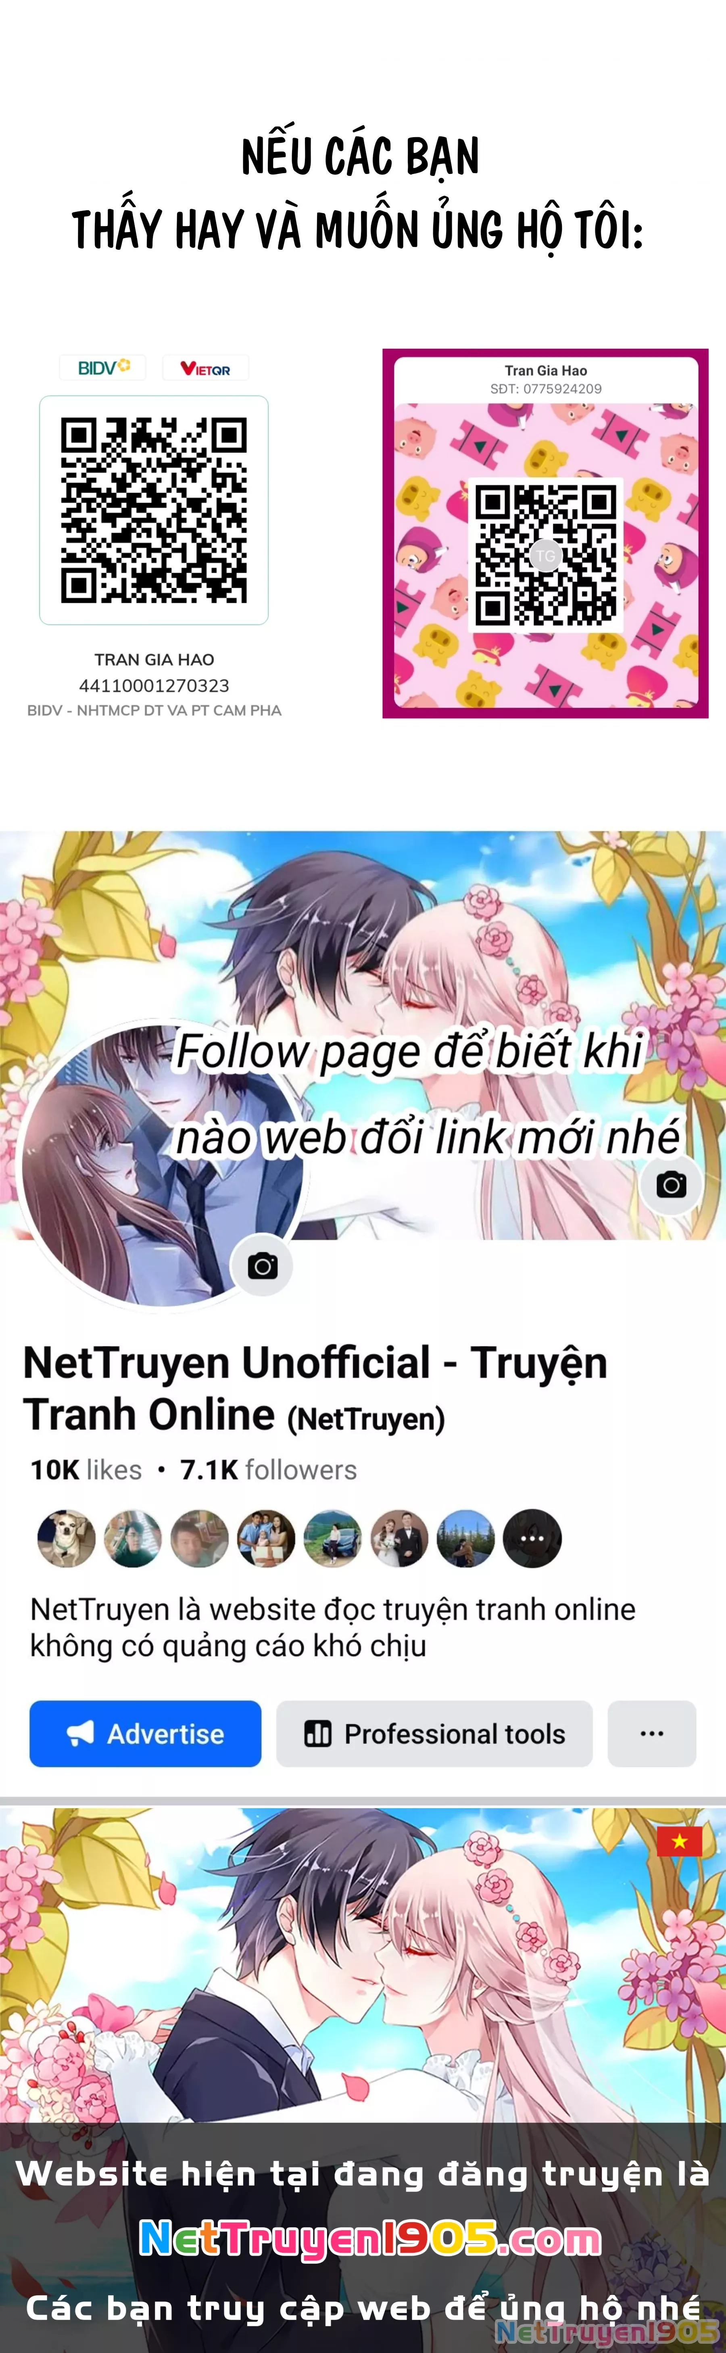Open Professional tools

coord(435,1734)
